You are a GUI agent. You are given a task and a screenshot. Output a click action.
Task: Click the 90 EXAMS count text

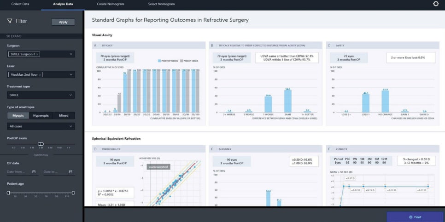(x=14, y=36)
